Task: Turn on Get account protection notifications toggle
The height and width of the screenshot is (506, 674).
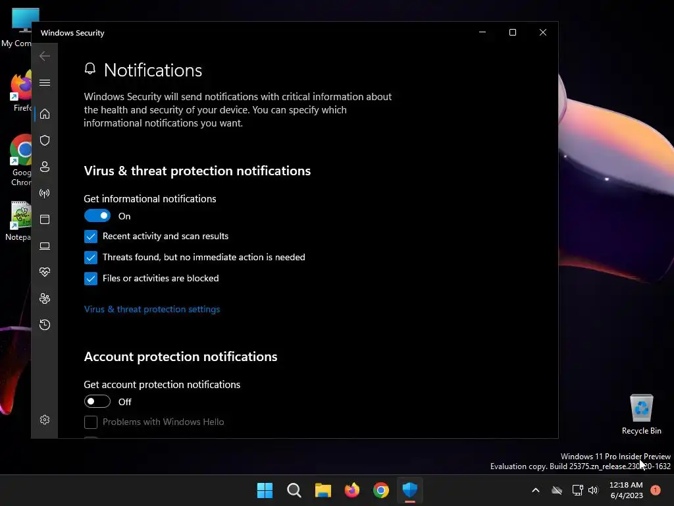Action: 97,401
